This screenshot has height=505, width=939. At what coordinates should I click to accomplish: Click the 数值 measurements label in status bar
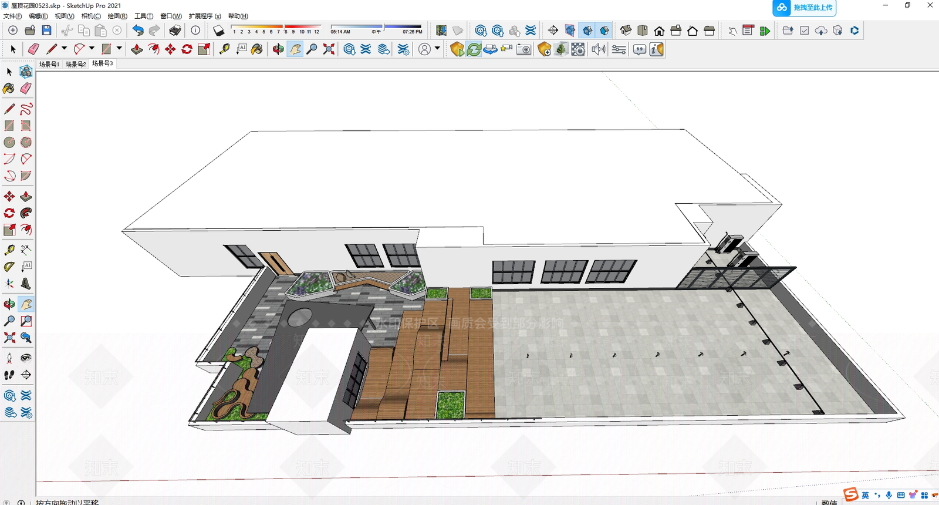[829, 502]
